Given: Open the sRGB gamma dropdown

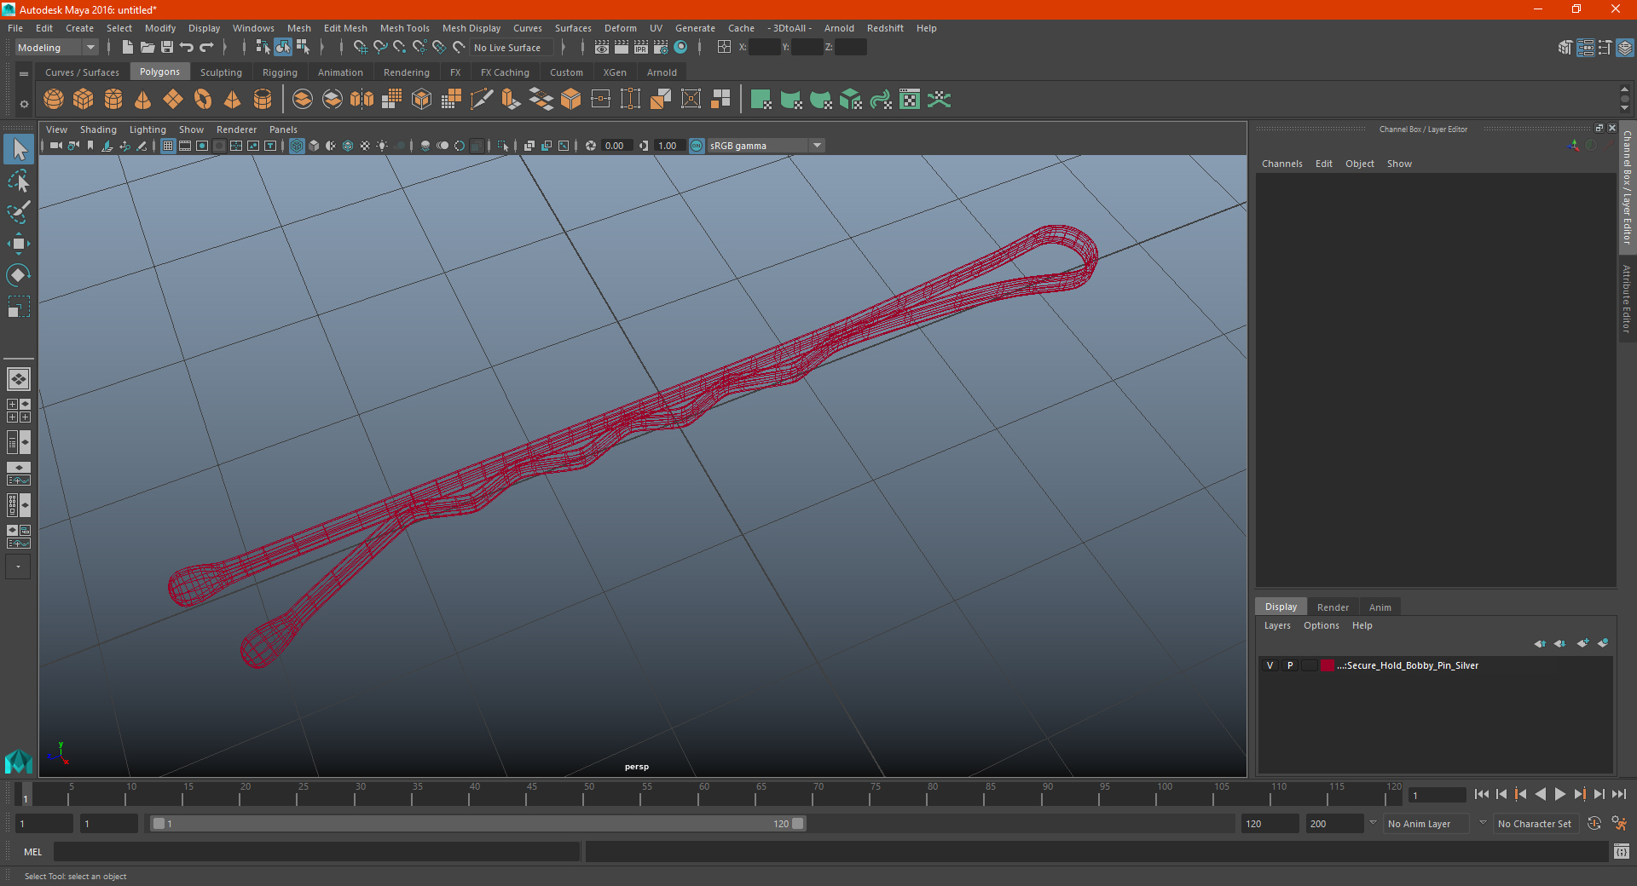Looking at the screenshot, I should [766, 146].
